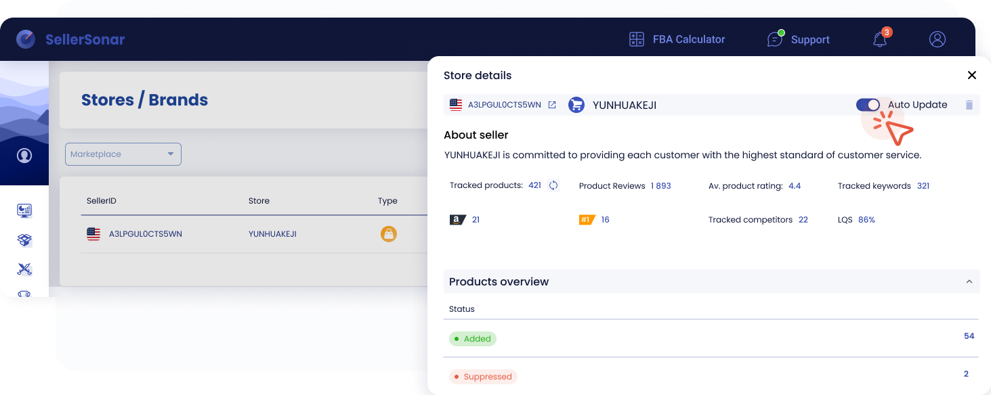991x395 pixels.
Task: Open the Support chat
Action: click(x=798, y=39)
